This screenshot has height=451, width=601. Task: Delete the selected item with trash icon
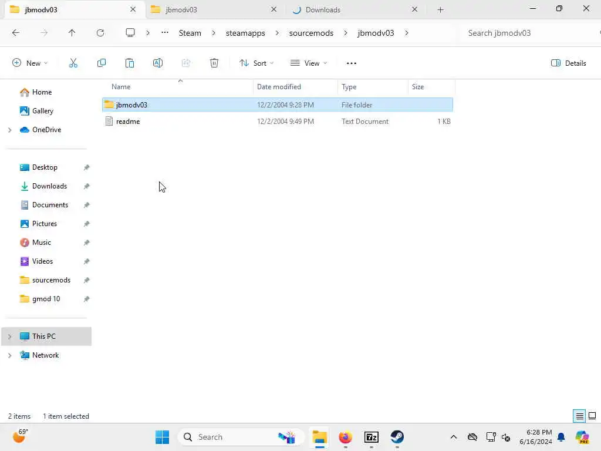tap(214, 63)
